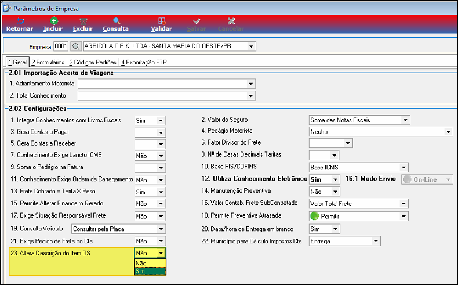Expand the Consulta Veículo dropdown
The width and height of the screenshot is (458, 285).
(161, 229)
